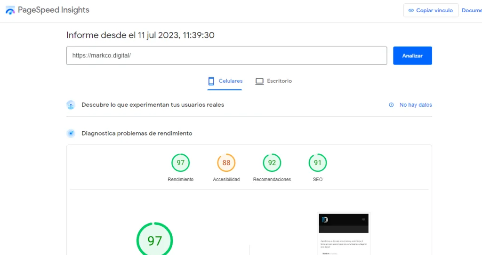Image resolution: width=482 pixels, height=255 pixels.
Task: Click the chain link icon in Copiar vínculo
Action: click(411, 10)
